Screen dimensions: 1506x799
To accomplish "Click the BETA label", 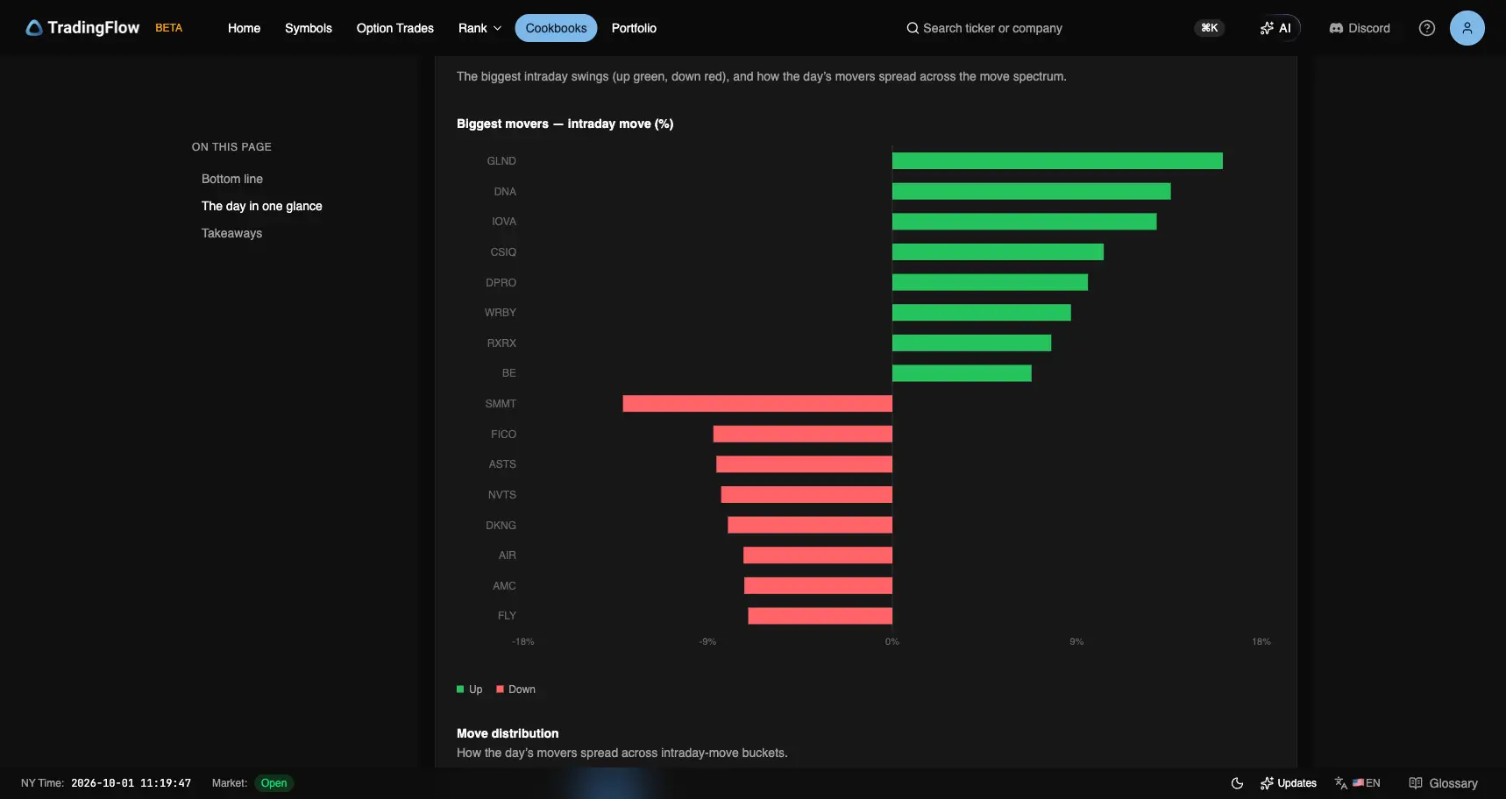I will tap(169, 28).
